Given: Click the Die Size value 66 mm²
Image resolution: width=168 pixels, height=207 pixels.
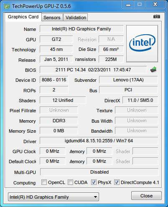Looking at the screenshot, I should (111, 49).
